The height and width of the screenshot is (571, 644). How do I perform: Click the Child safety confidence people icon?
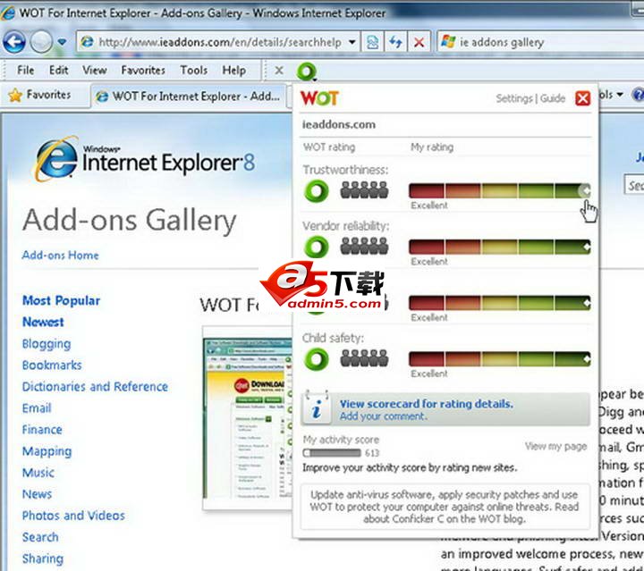(364, 358)
